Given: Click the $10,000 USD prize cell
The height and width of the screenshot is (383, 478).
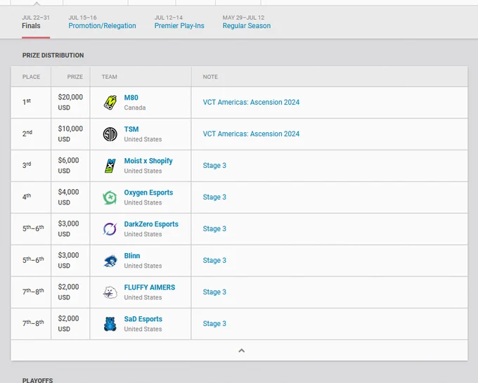Looking at the screenshot, I should (70, 134).
